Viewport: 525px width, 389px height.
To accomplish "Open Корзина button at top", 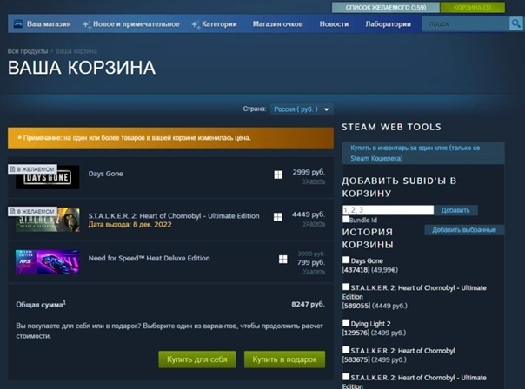I will [x=473, y=7].
